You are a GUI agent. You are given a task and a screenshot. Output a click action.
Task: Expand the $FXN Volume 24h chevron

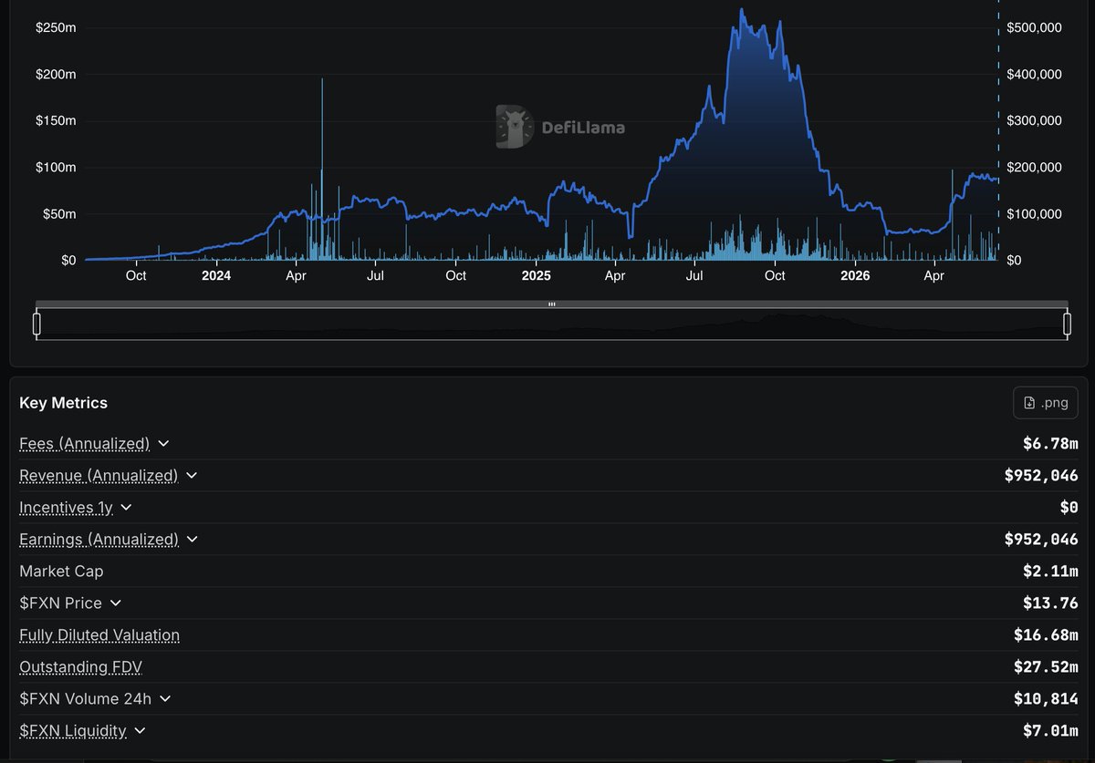click(164, 699)
